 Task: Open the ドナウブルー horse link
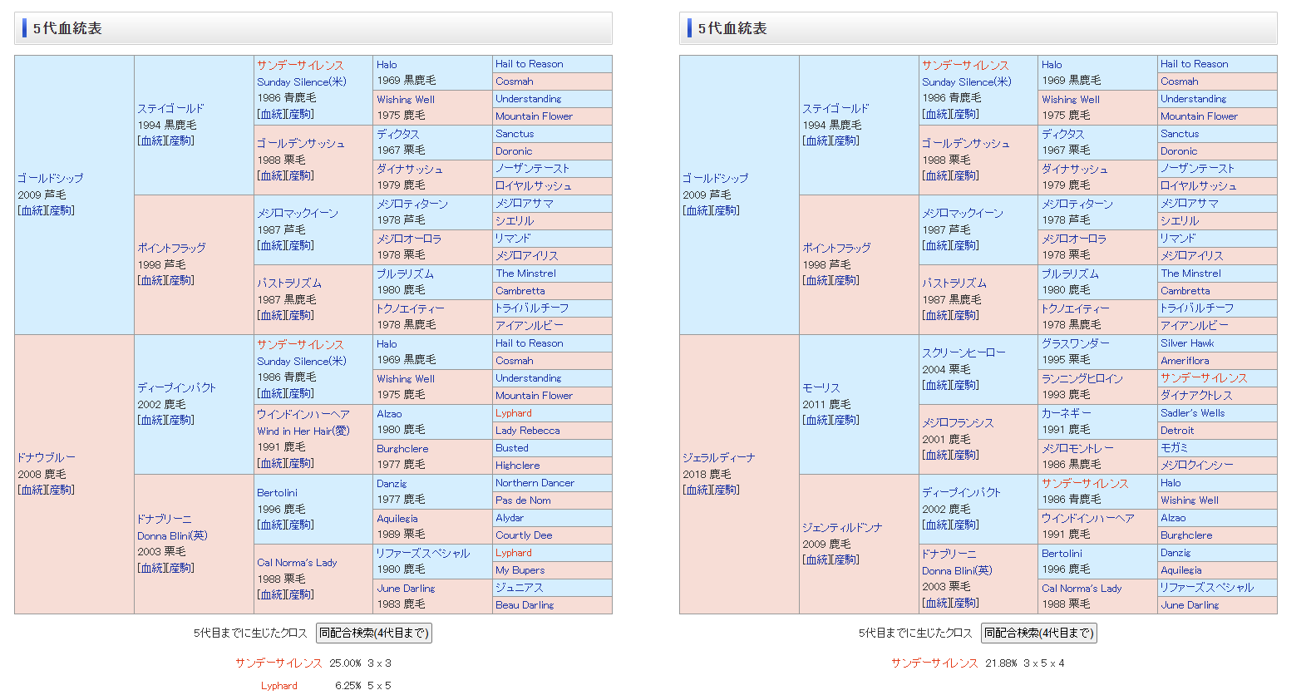47,457
